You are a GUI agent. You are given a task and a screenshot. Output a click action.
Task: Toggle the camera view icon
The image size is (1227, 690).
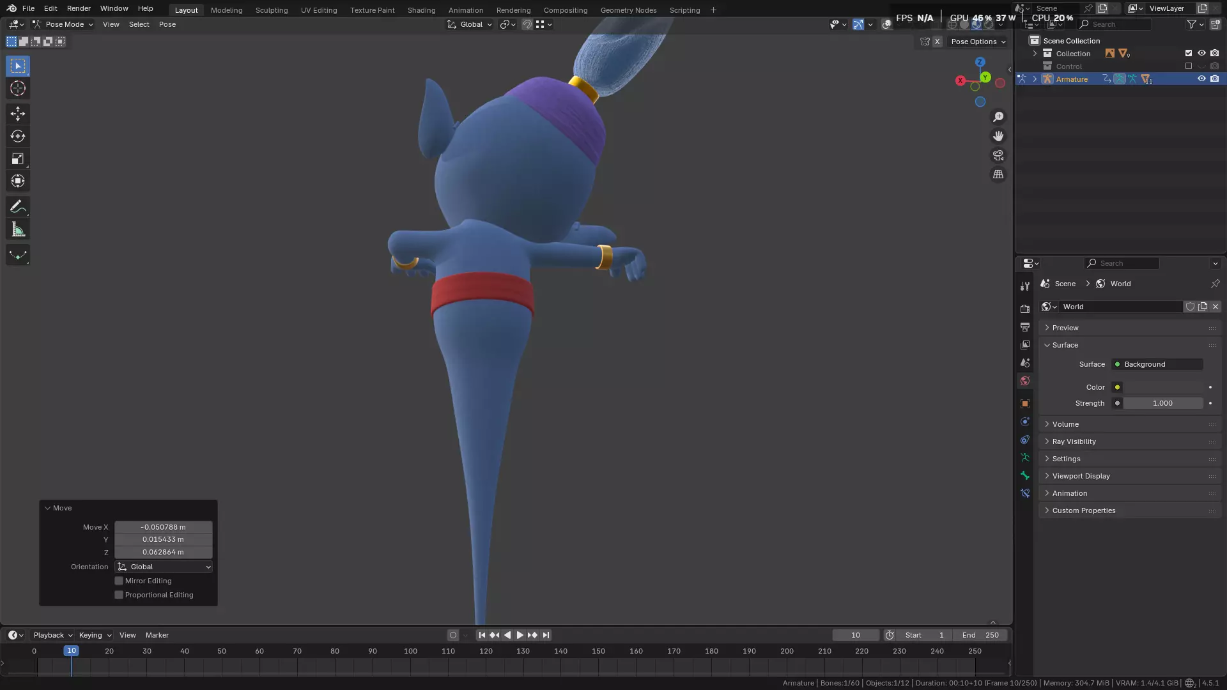998,155
